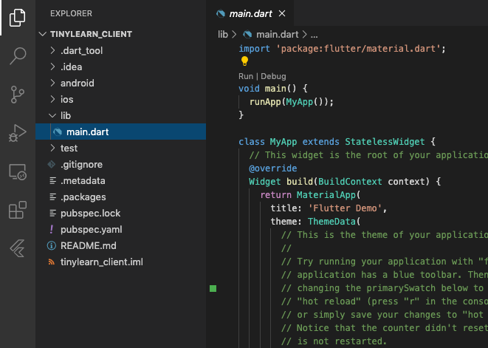
Task: Open the Extensions view
Action: coord(18,210)
